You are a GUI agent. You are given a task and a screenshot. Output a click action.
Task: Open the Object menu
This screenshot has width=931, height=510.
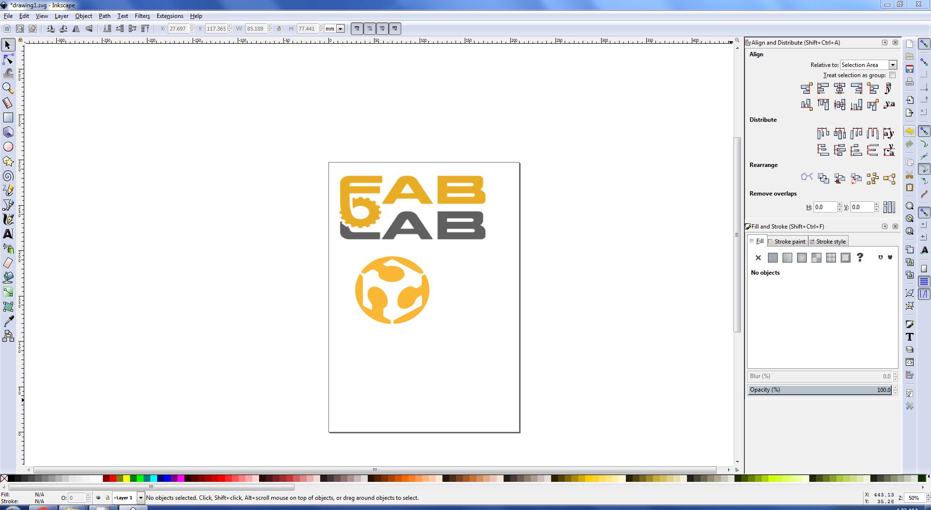pos(83,16)
